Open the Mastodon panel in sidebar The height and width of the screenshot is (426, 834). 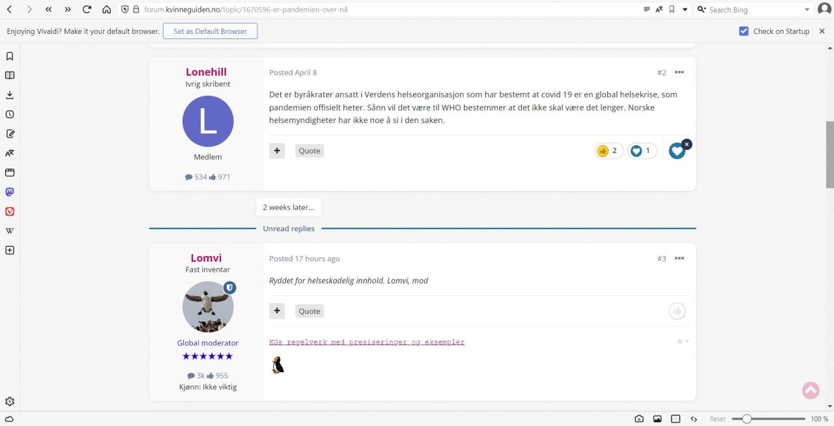(10, 192)
